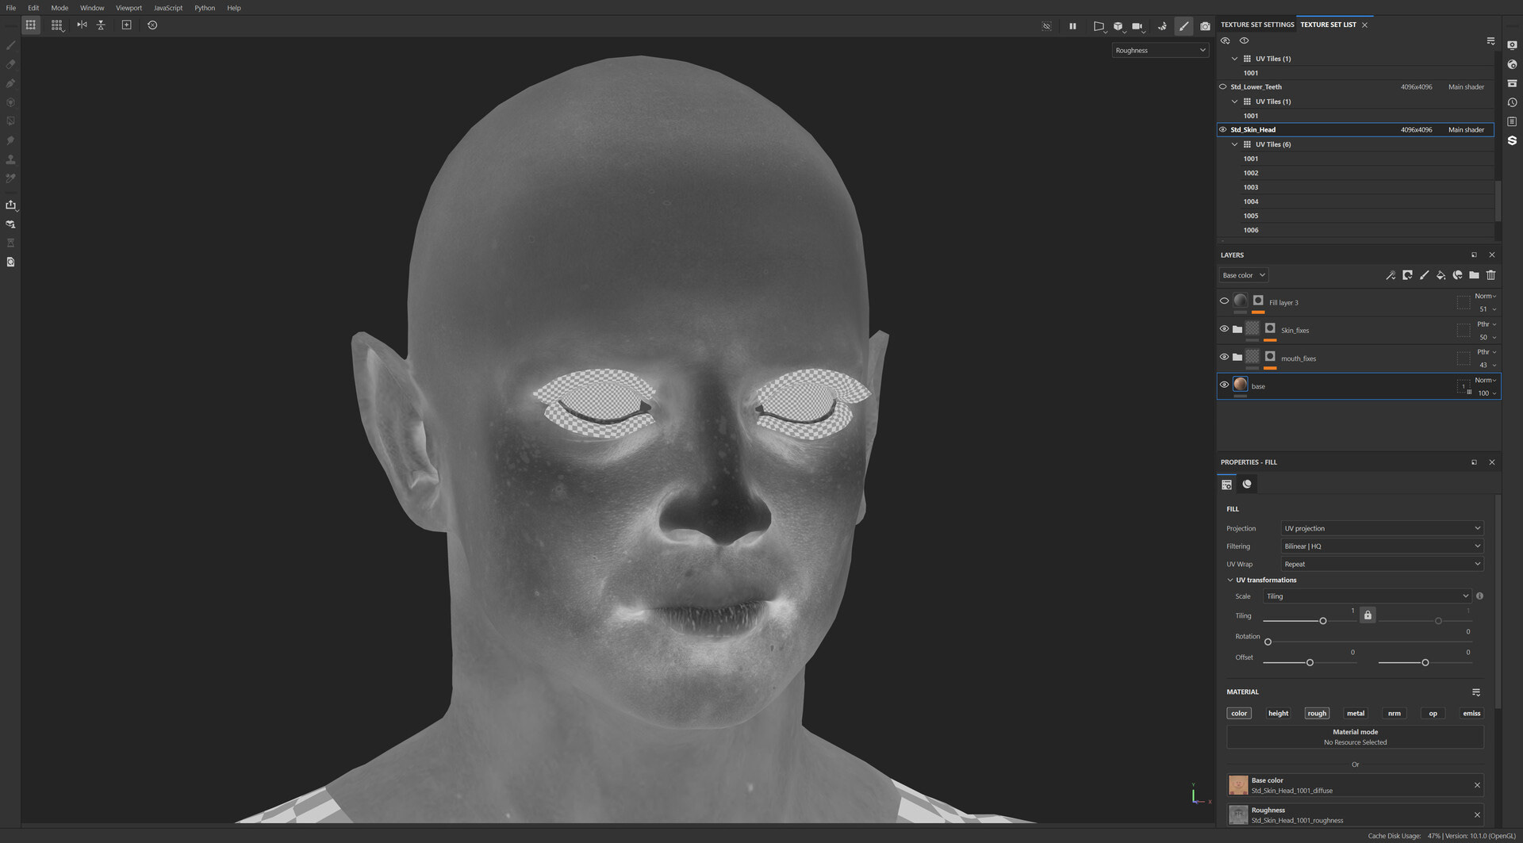Image resolution: width=1523 pixels, height=843 pixels.
Task: Open the Log panel icon on right dock
Action: 1512,121
